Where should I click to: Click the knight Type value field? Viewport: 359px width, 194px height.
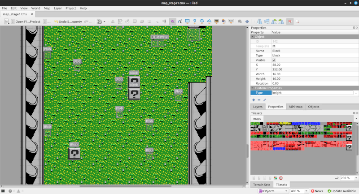[312, 93]
